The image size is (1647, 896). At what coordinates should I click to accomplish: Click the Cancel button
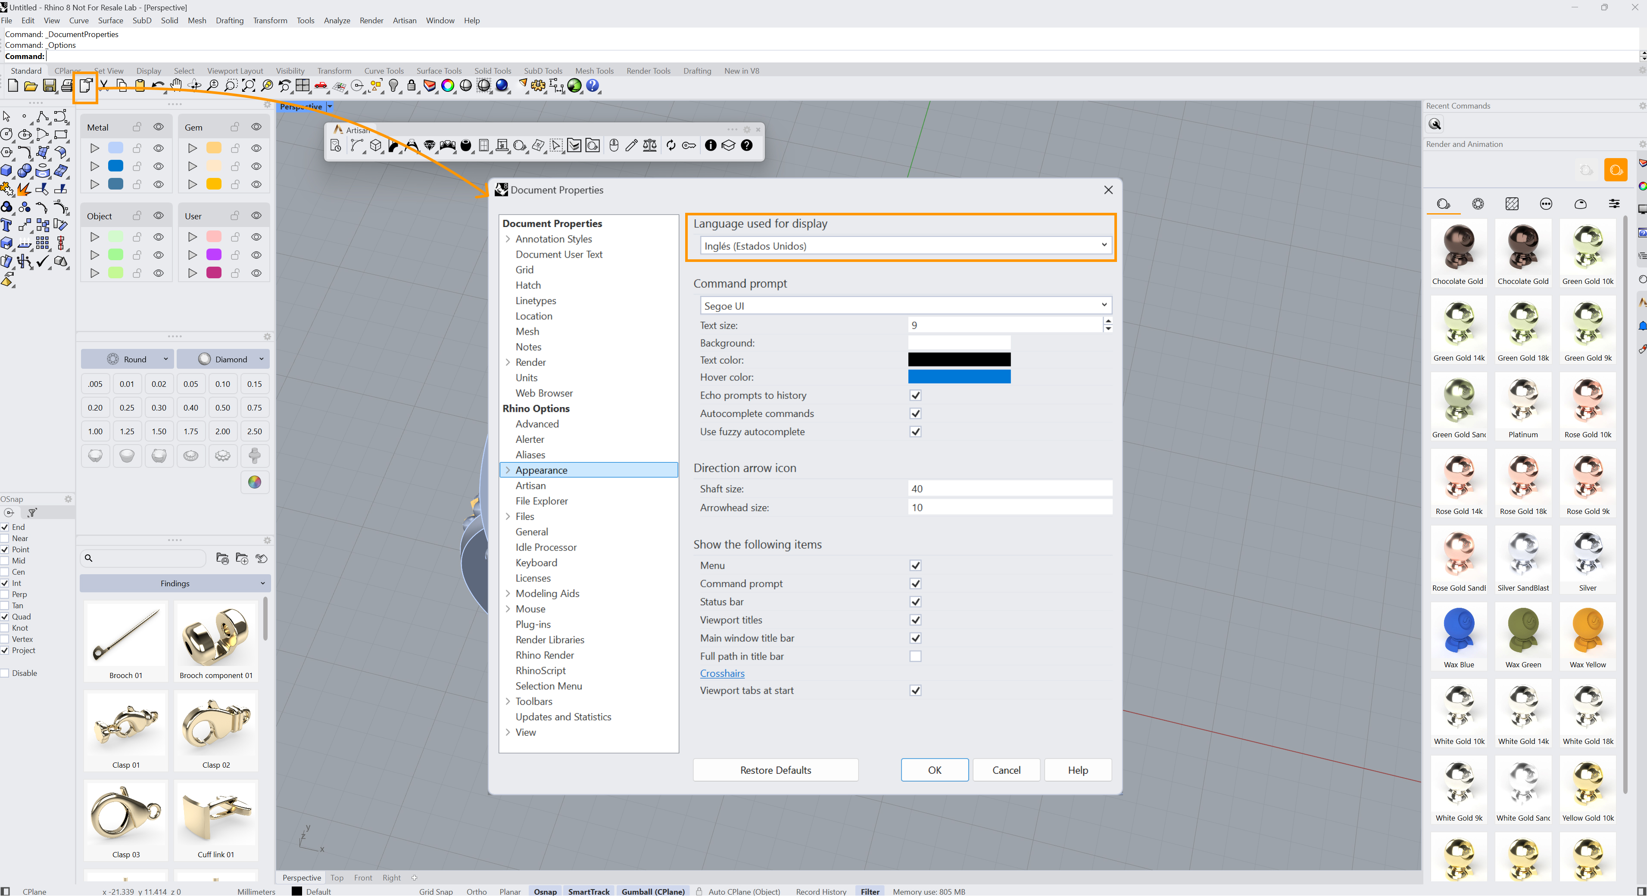point(1006,771)
